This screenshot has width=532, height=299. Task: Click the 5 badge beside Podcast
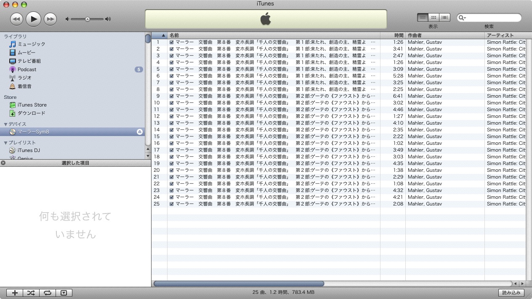(x=139, y=69)
